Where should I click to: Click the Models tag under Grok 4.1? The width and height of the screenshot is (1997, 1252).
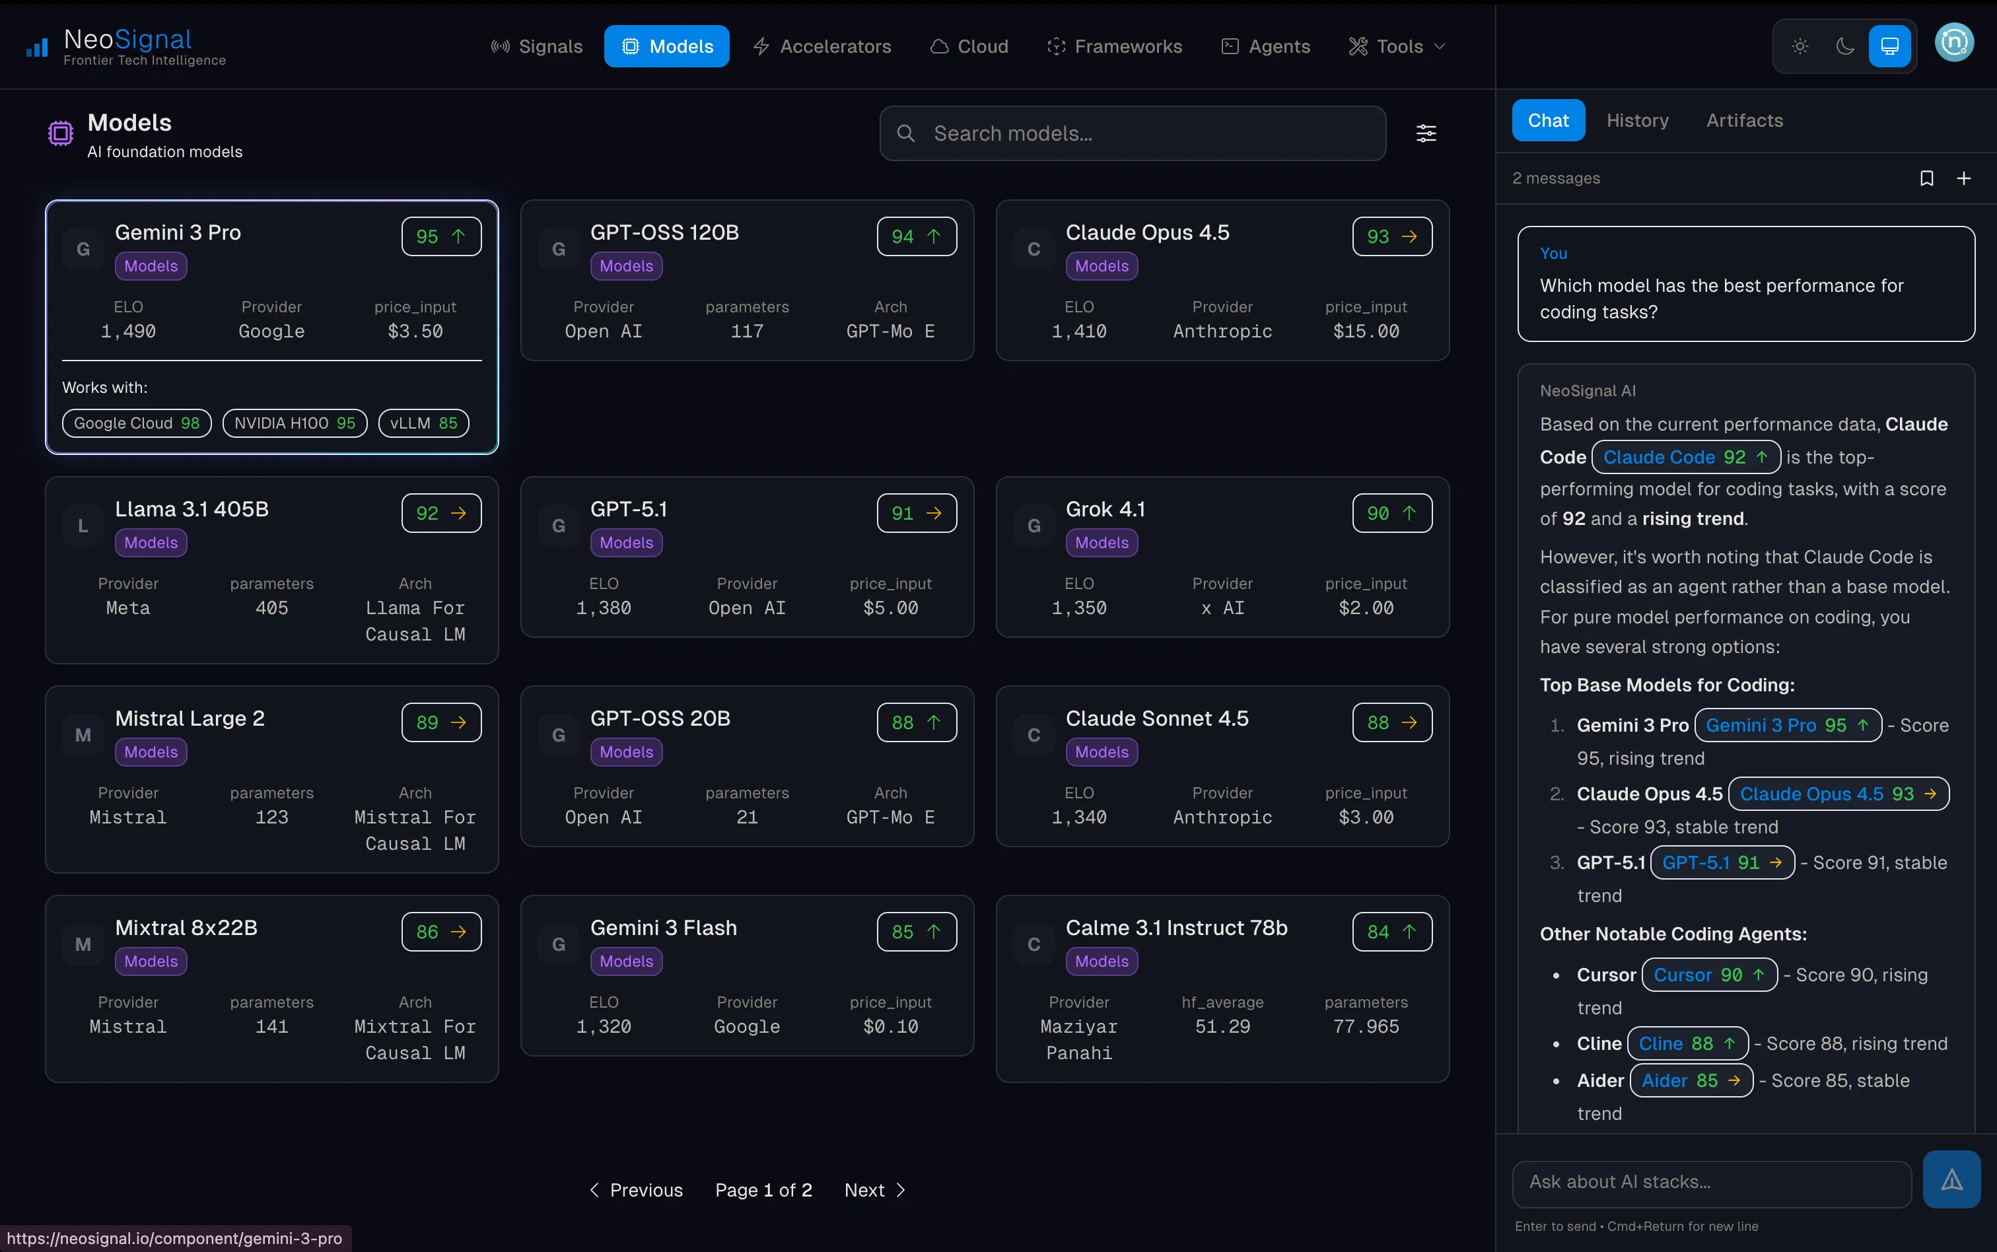pyautogui.click(x=1101, y=543)
